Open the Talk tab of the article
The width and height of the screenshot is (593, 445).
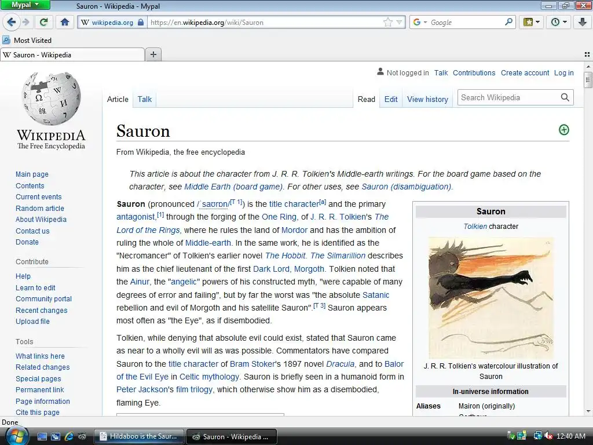tap(144, 99)
